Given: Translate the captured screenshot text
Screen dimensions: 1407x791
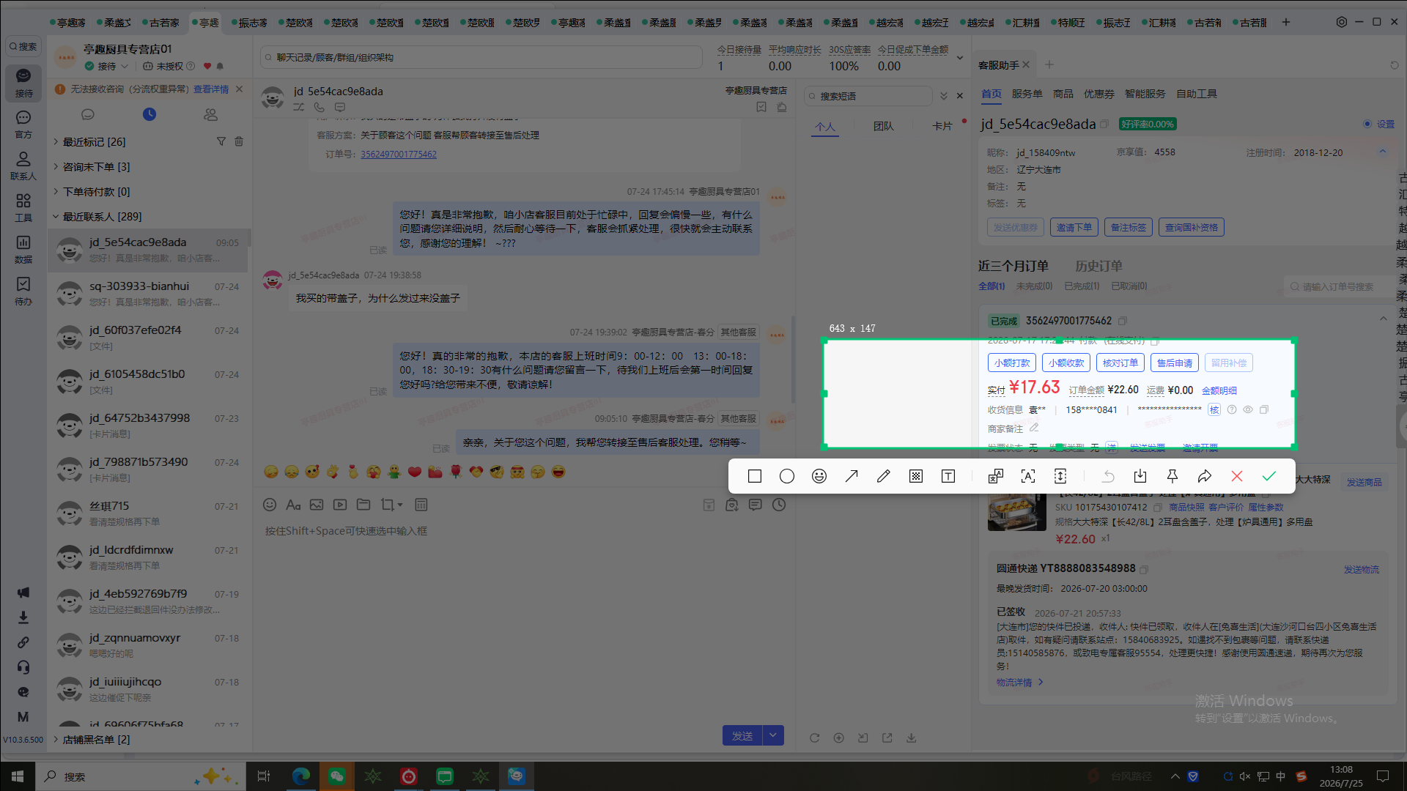Looking at the screenshot, I should click(996, 477).
